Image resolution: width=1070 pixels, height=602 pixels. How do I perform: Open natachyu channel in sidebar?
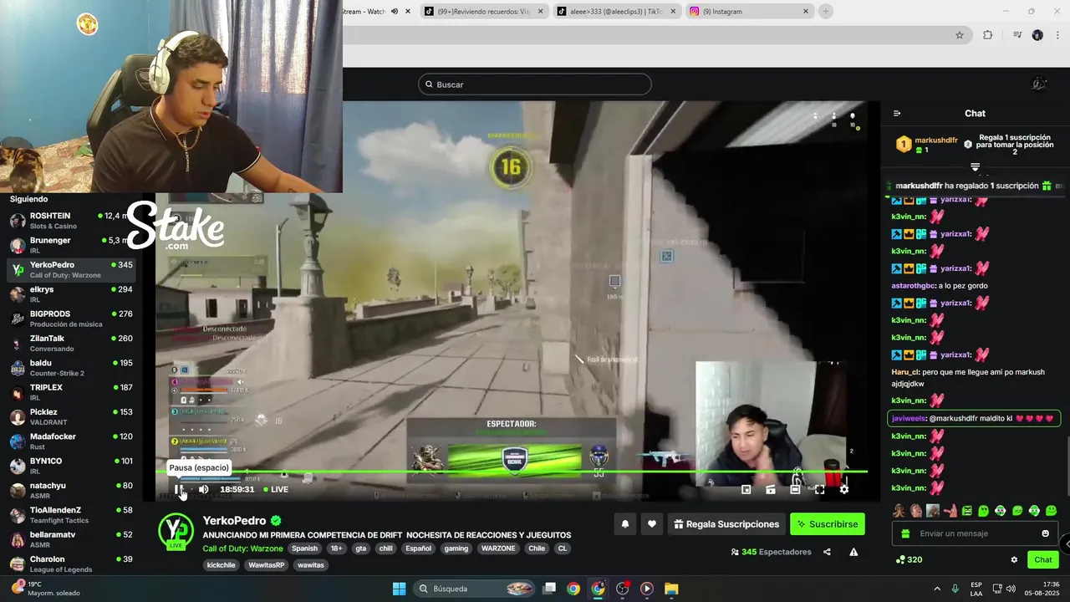coord(71,490)
